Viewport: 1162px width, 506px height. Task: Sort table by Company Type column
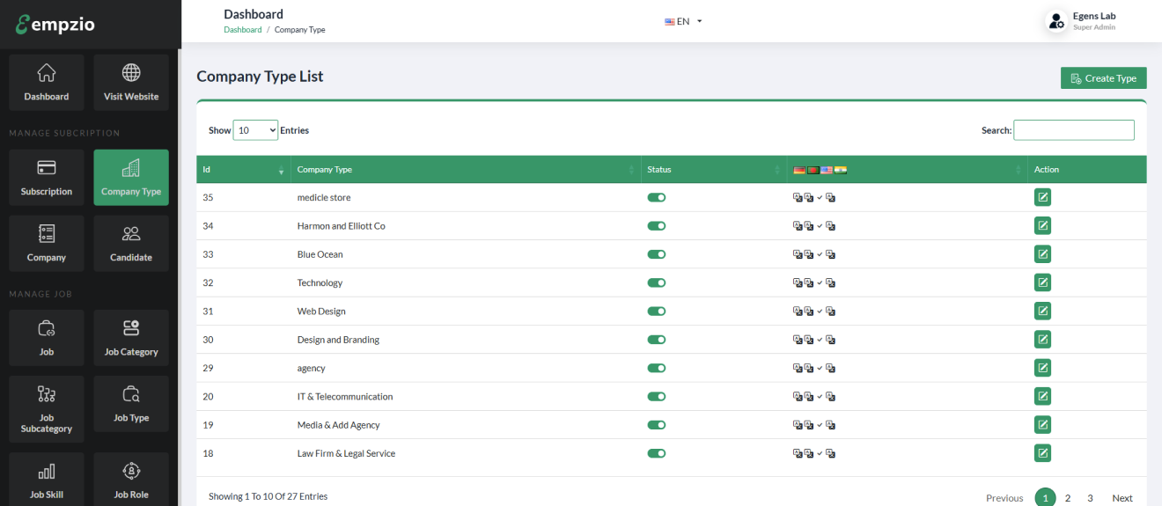coord(465,170)
